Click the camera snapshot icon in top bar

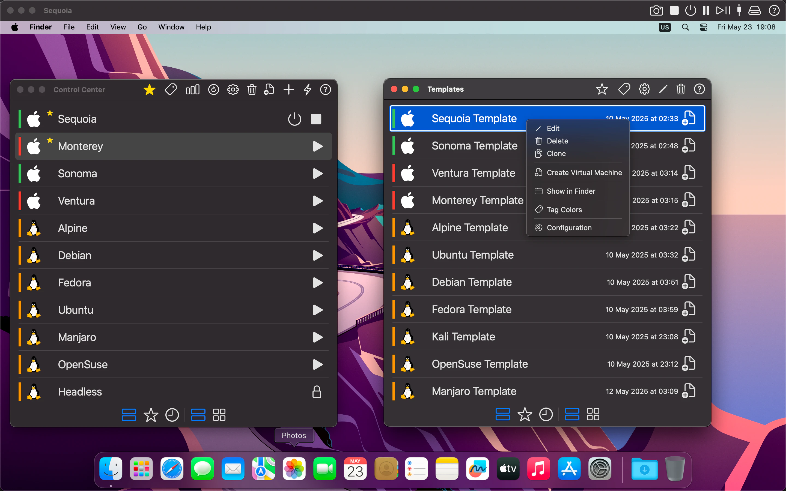[656, 10]
